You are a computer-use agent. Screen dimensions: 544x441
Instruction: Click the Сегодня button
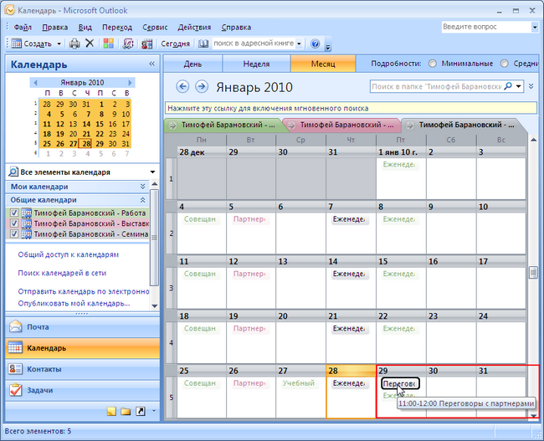pyautogui.click(x=175, y=44)
